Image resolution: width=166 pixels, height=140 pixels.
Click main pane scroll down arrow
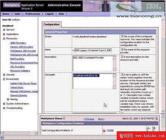coord(163,111)
